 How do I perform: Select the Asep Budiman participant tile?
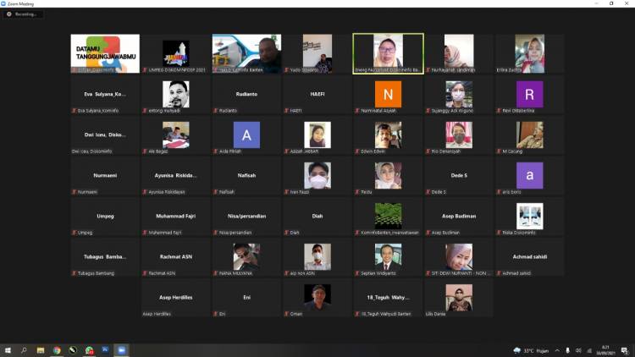(459, 216)
